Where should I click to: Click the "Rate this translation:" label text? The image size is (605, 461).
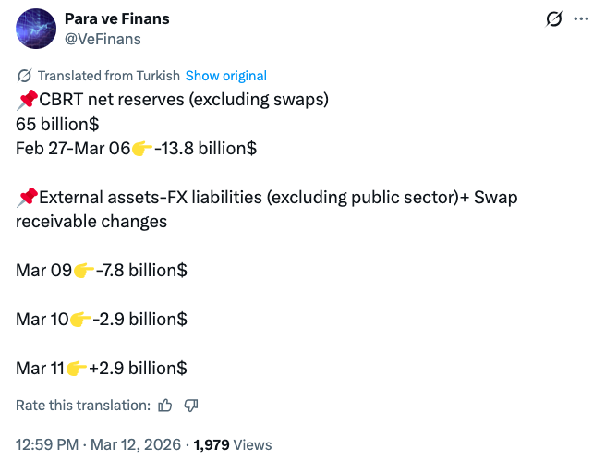point(83,405)
